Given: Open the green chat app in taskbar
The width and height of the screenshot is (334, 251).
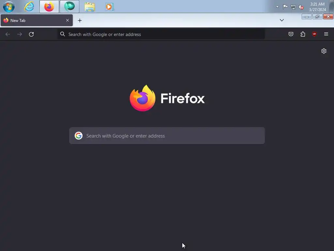Looking at the screenshot, I should [69, 7].
